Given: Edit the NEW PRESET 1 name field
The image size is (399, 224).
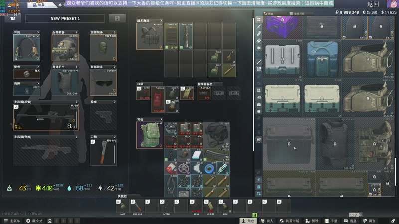Looking at the screenshot, I should click(65, 18).
